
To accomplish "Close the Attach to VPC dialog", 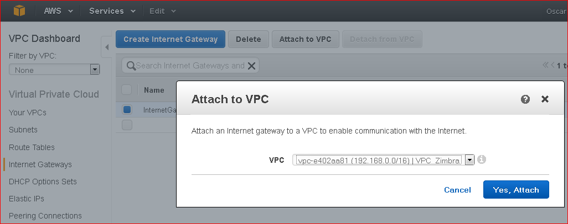I will pos(545,99).
